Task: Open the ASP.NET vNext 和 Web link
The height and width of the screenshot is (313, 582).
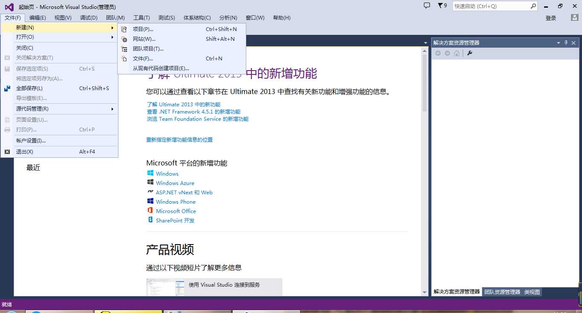Action: coord(184,193)
